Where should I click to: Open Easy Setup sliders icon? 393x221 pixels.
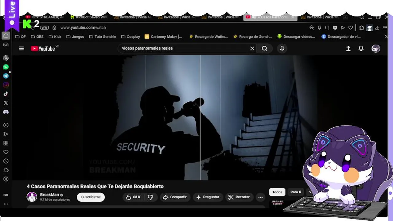(385, 28)
